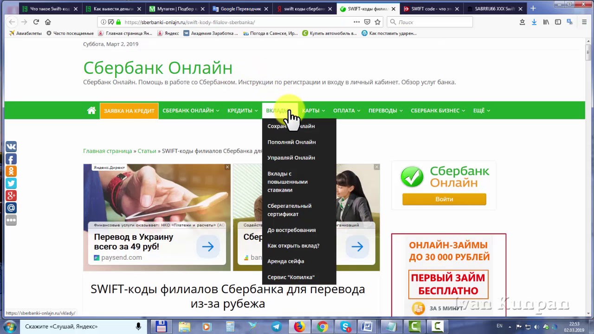Share via Mail.ru sidebar icon
The image size is (594, 334).
point(11,207)
